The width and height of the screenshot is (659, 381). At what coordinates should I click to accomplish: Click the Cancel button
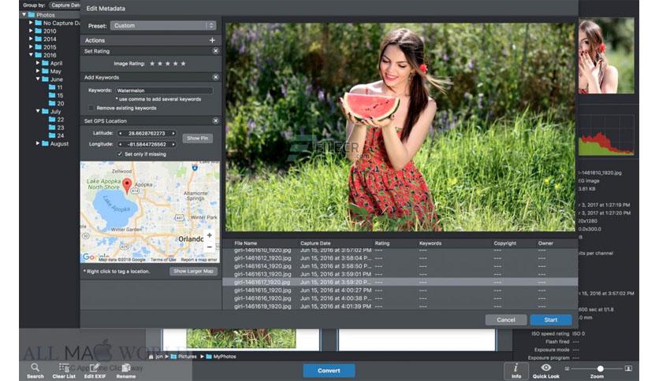click(505, 320)
